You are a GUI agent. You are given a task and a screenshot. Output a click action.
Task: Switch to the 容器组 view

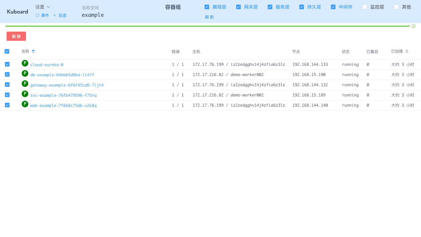pos(173,7)
